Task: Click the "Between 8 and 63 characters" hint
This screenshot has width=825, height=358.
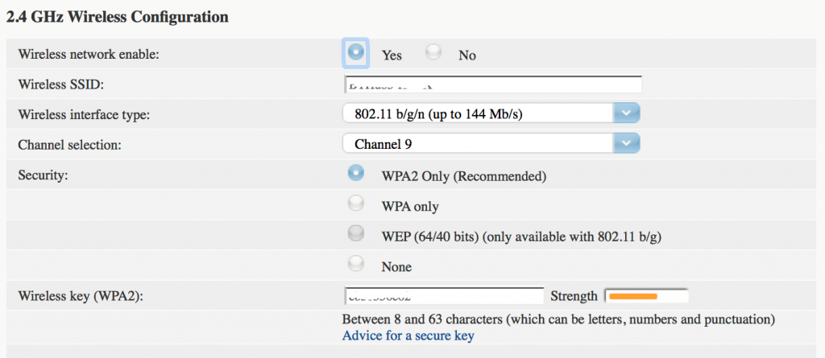Action: click(x=558, y=319)
